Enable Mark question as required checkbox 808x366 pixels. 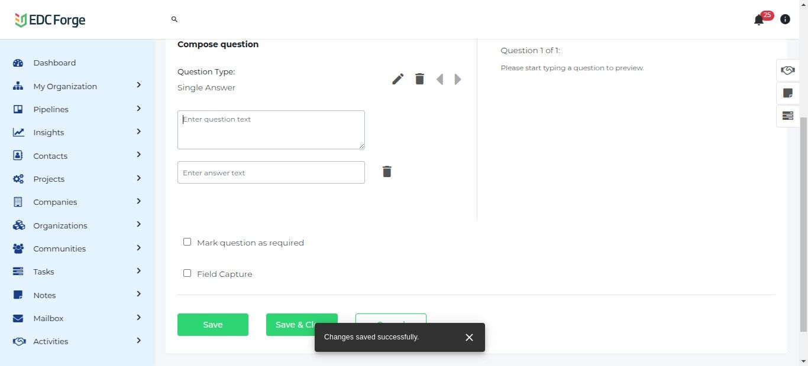pos(188,242)
